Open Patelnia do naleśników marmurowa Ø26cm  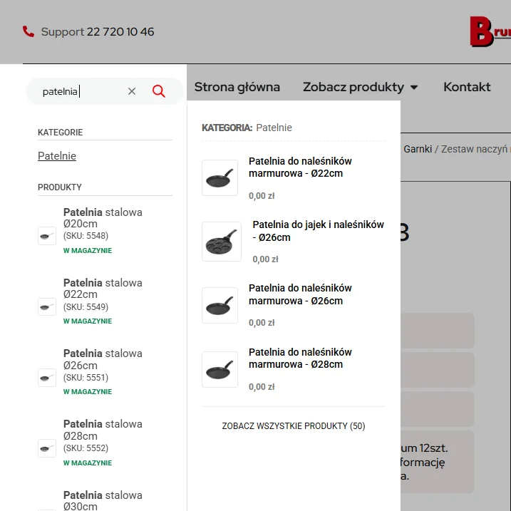[x=300, y=294]
